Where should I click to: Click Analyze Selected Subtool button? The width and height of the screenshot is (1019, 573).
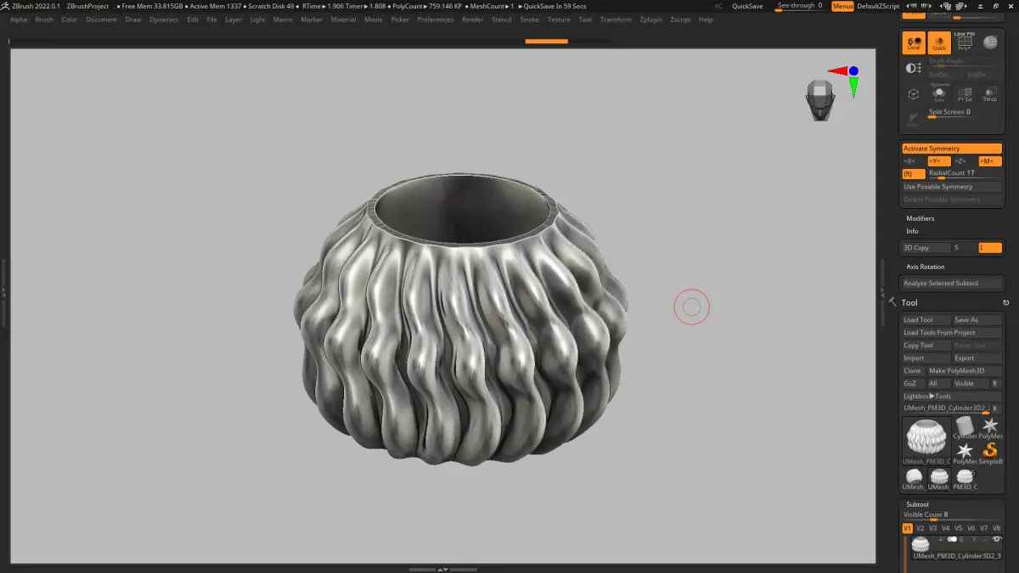952,283
